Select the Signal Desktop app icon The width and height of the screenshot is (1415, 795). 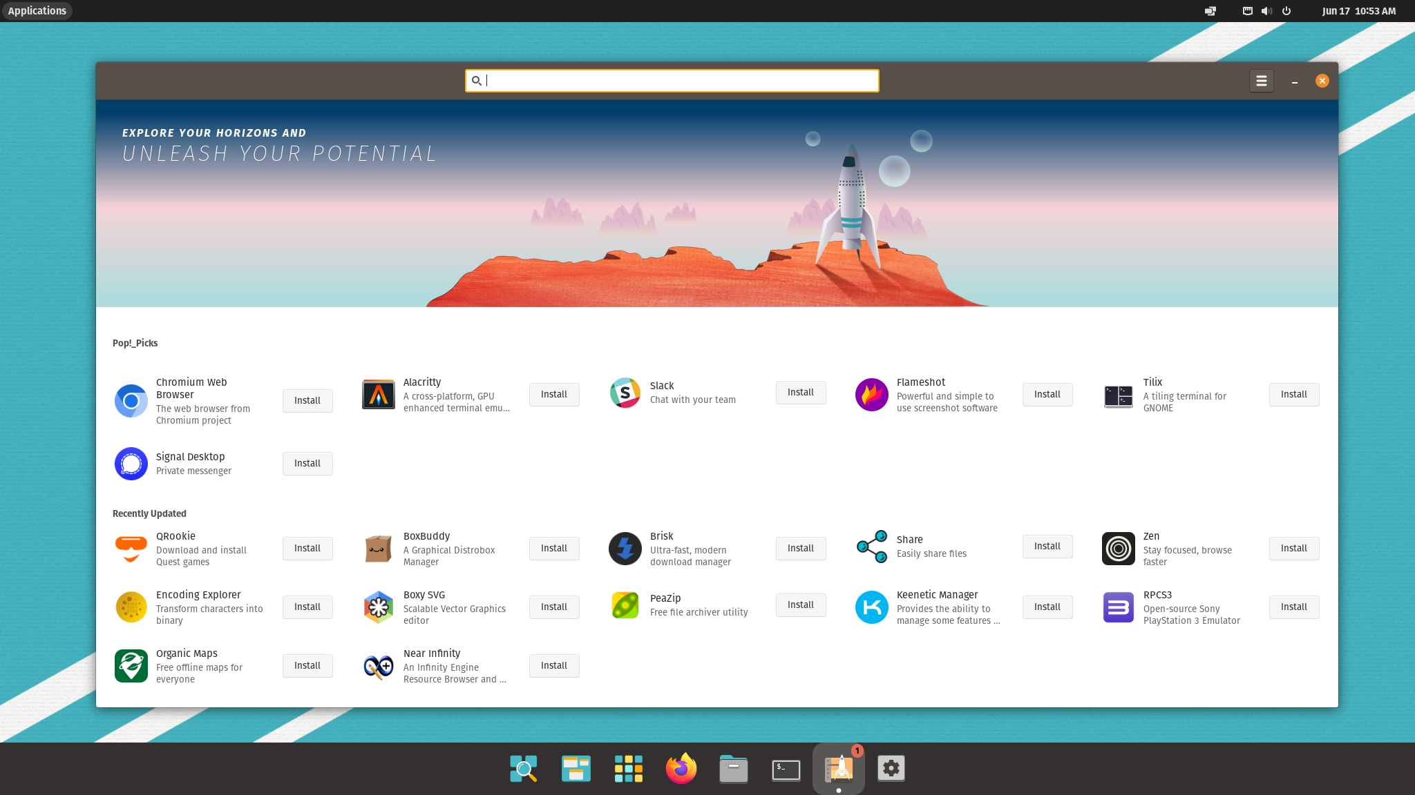click(131, 464)
